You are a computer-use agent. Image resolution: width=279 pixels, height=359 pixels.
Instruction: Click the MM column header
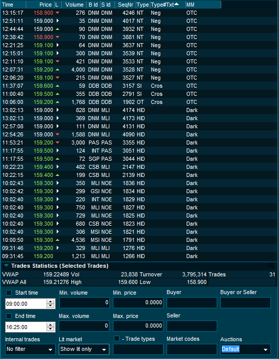click(x=203, y=5)
